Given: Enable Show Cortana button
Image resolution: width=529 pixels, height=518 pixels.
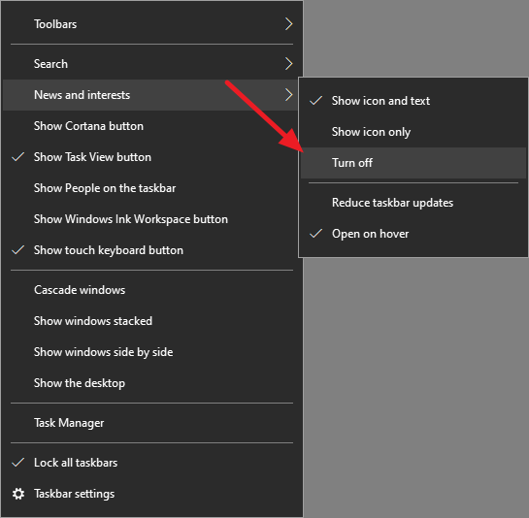Looking at the screenshot, I should coord(150,126).
